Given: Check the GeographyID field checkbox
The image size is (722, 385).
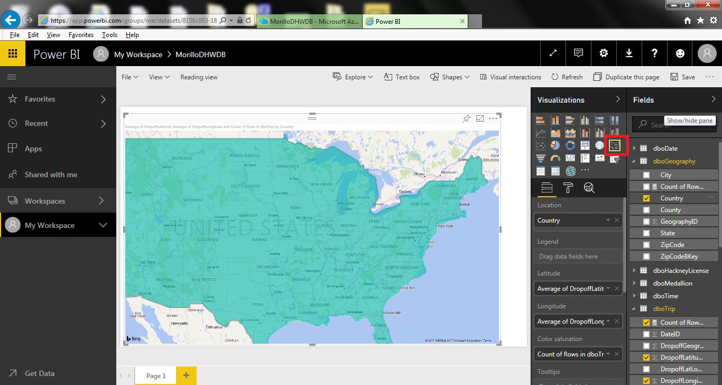Looking at the screenshot, I should [646, 222].
